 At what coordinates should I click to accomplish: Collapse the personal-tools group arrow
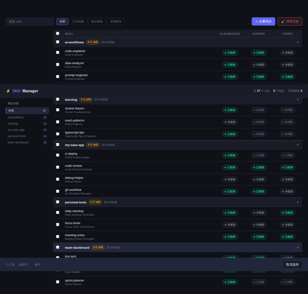tap(298, 202)
